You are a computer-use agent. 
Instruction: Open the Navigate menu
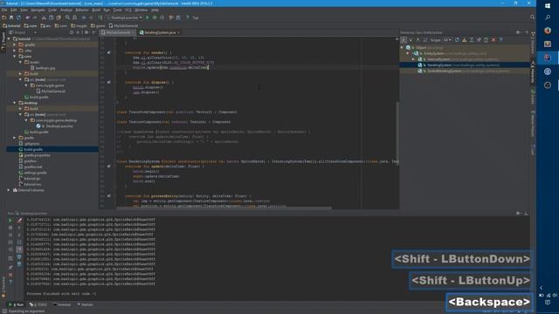(38, 10)
